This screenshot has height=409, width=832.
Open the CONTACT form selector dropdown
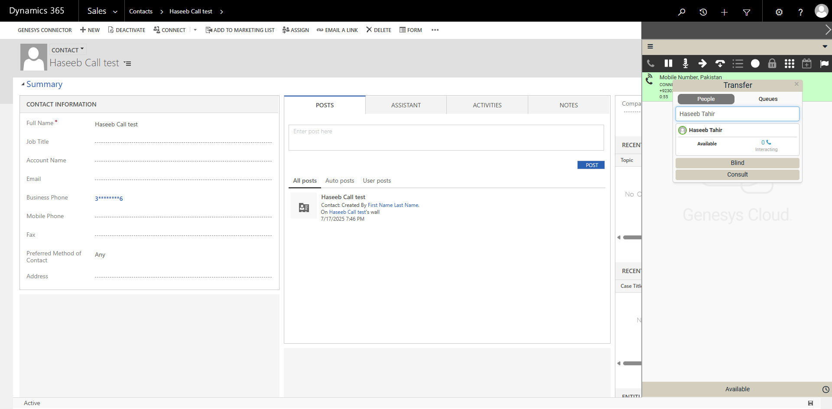68,50
